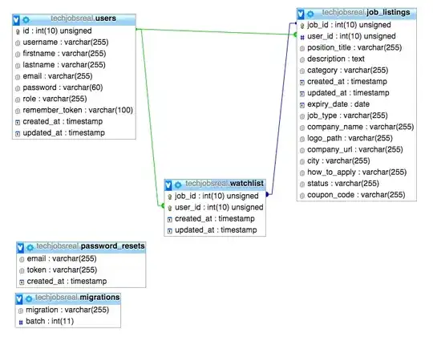This screenshot has width=433, height=341.
Task: Click the date icon beside password_resets created_at
Action: tap(22, 282)
